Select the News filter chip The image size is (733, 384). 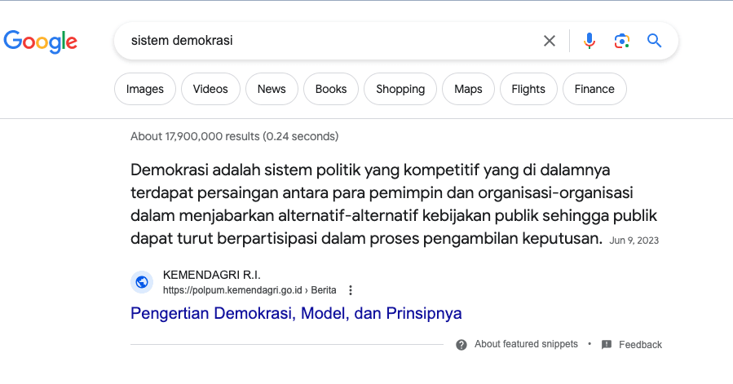pyautogui.click(x=272, y=90)
